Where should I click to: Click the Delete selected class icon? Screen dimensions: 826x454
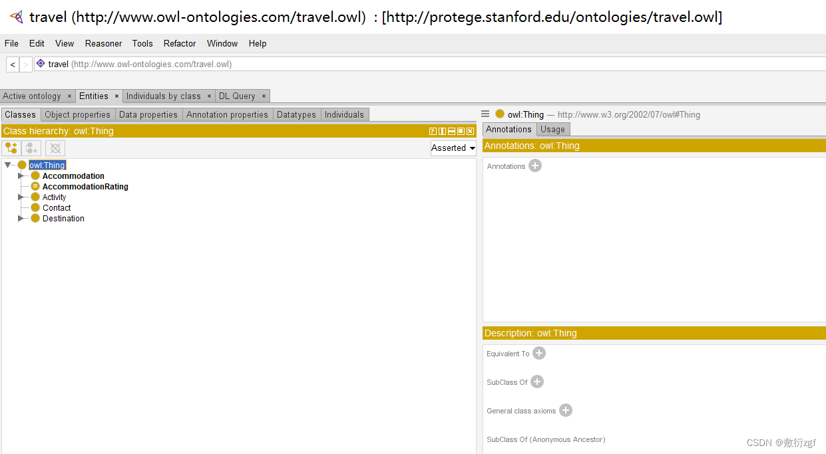click(x=55, y=148)
